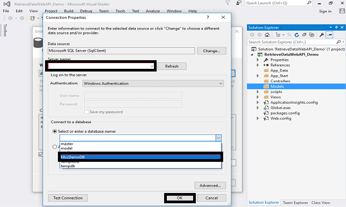Click the database name combo box arrow
This screenshot has width=346, height=207.
tap(218, 138)
